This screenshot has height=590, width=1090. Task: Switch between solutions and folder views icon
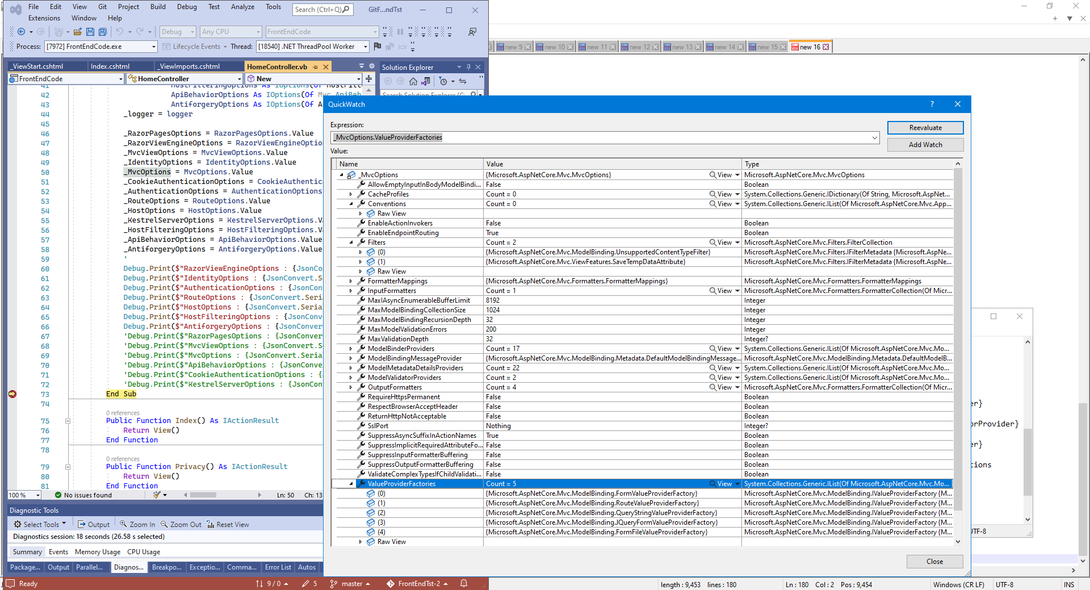click(426, 81)
